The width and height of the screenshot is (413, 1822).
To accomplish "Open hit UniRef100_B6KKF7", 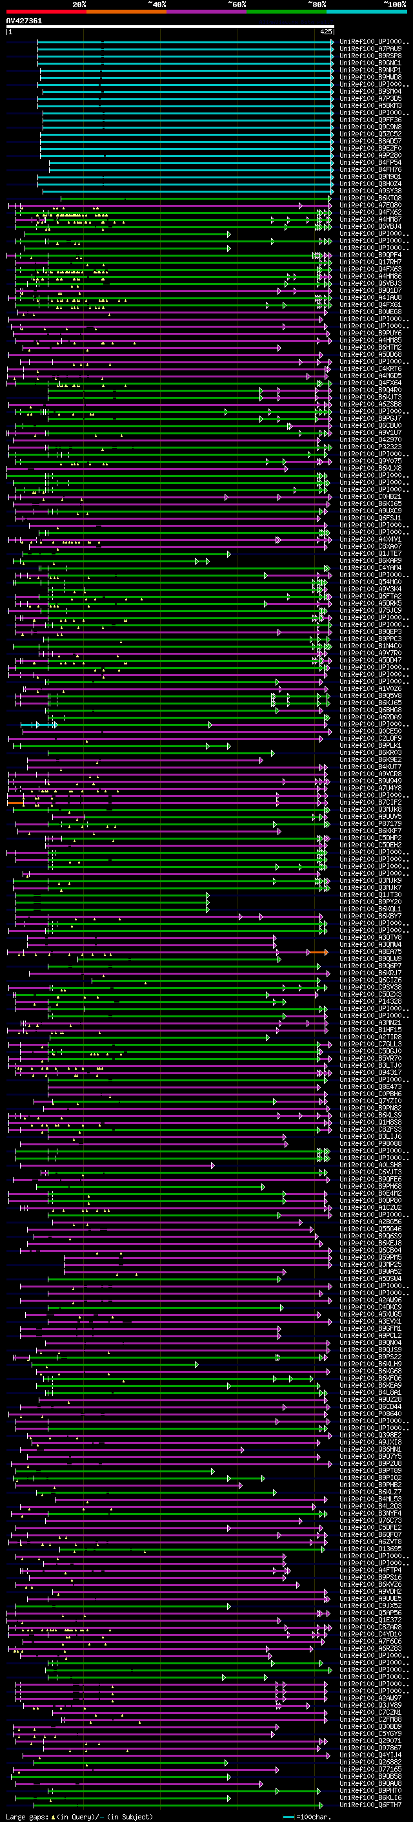I will [370, 831].
